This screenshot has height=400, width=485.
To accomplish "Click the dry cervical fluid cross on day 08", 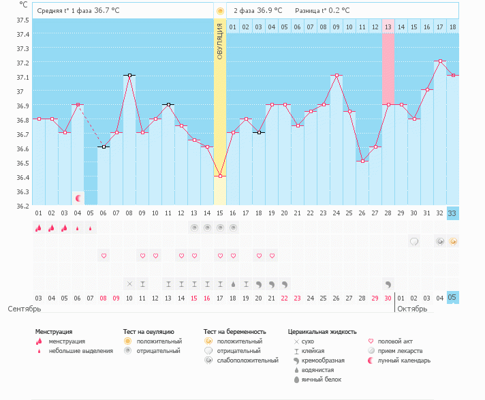I will pyautogui.click(x=129, y=283).
